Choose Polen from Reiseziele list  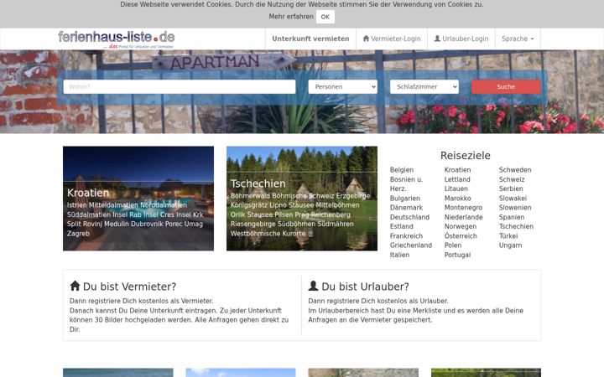pyautogui.click(x=453, y=245)
